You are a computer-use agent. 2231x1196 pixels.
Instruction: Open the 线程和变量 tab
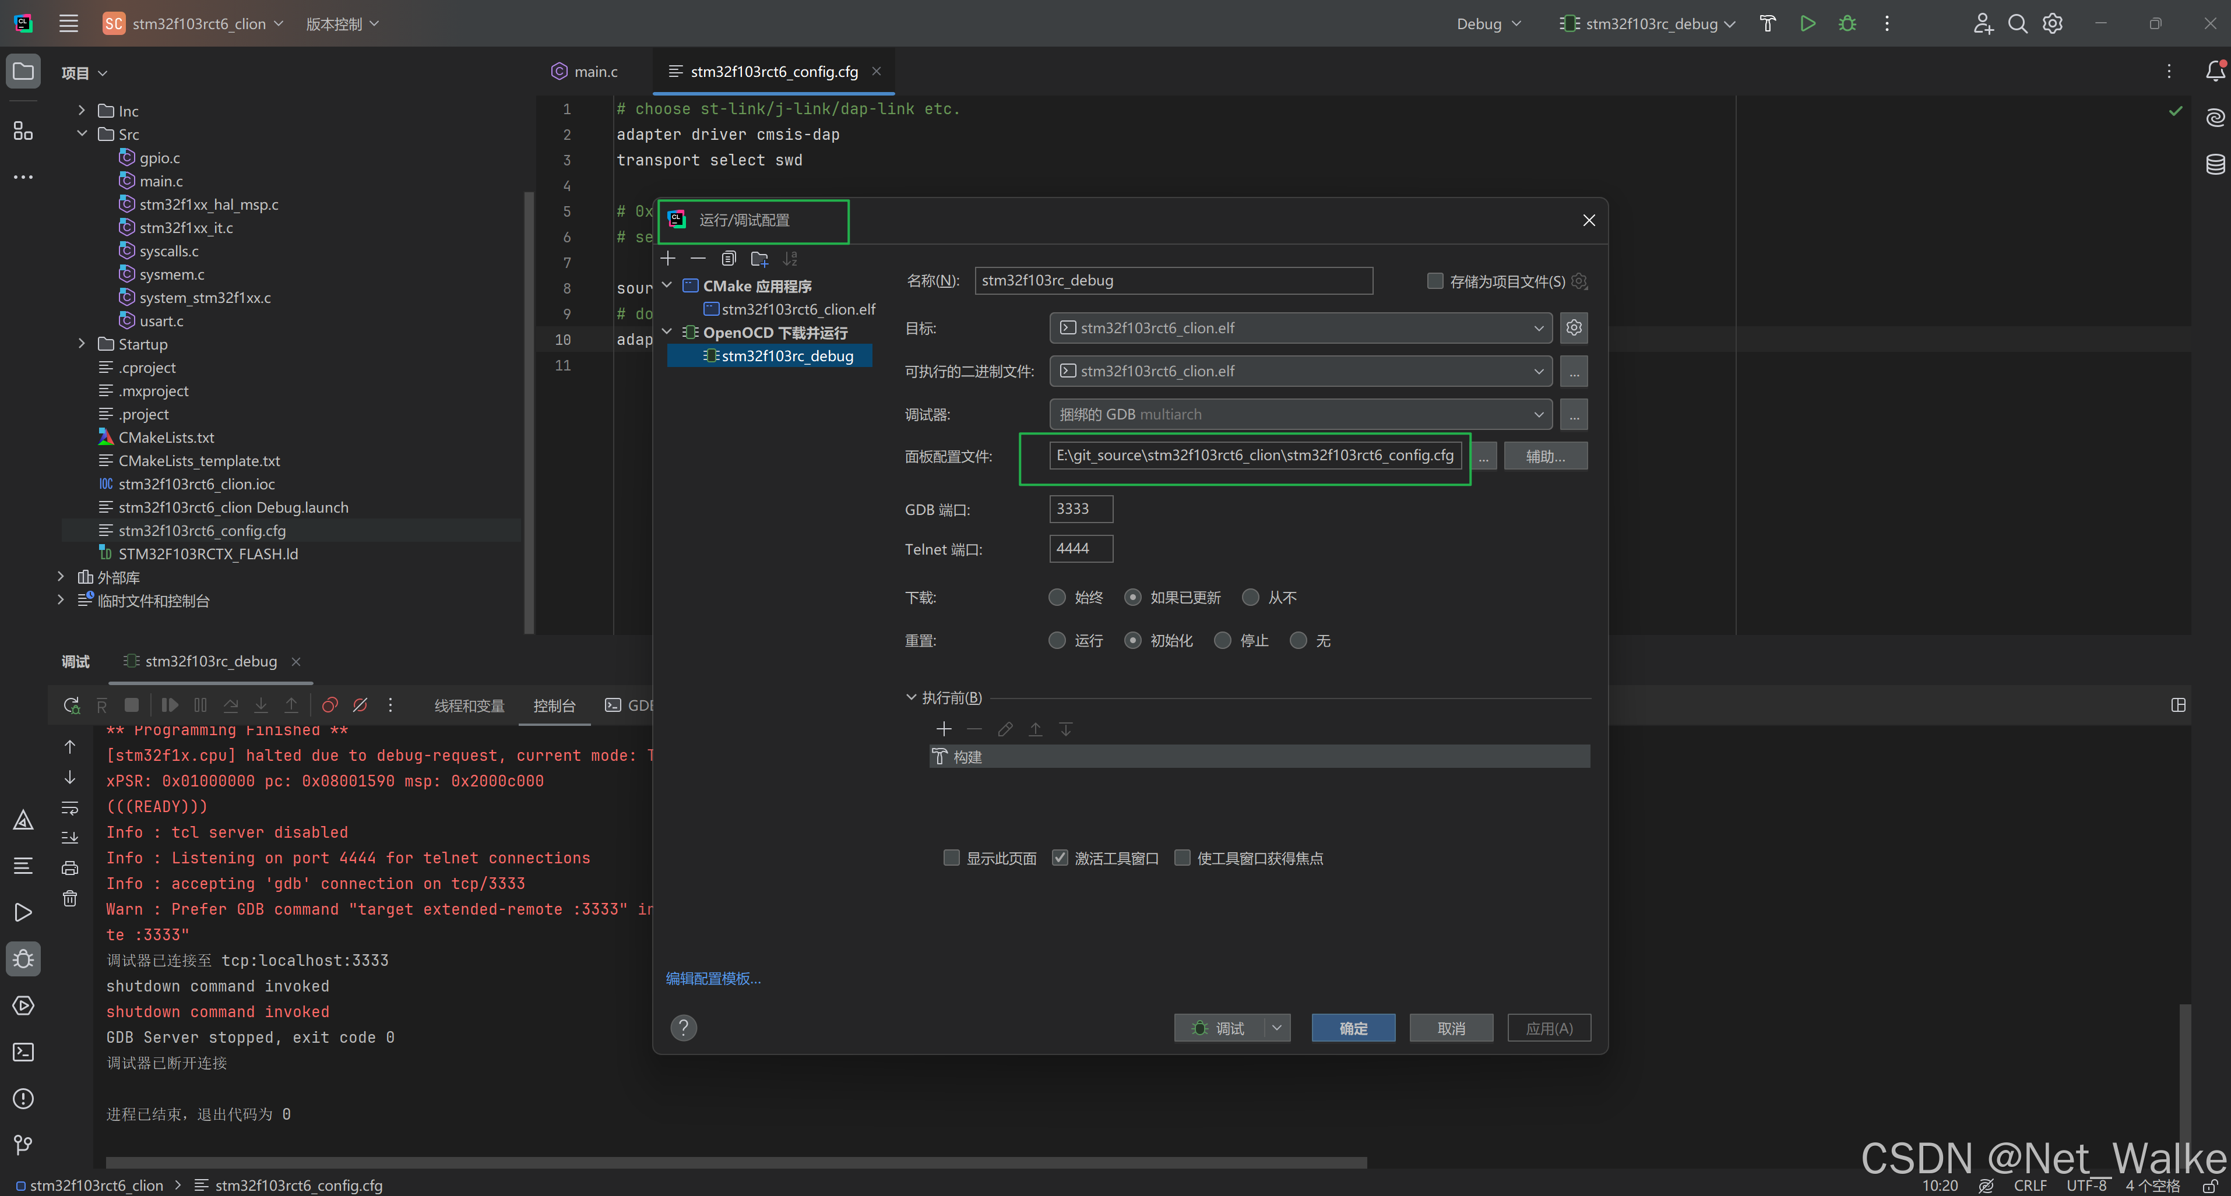(x=469, y=705)
